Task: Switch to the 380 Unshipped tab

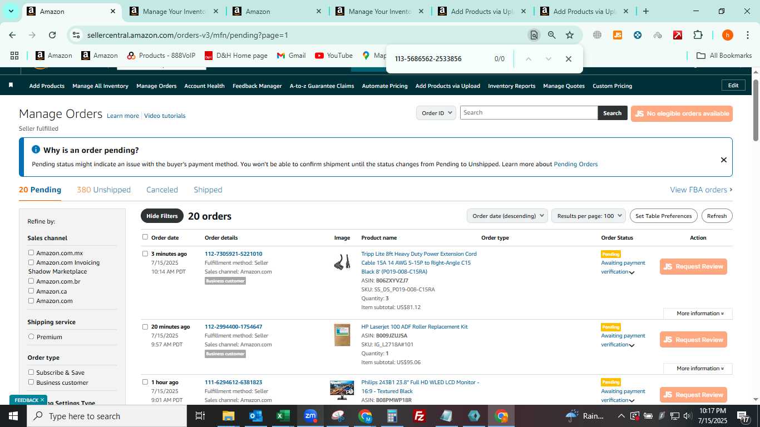Action: click(103, 190)
